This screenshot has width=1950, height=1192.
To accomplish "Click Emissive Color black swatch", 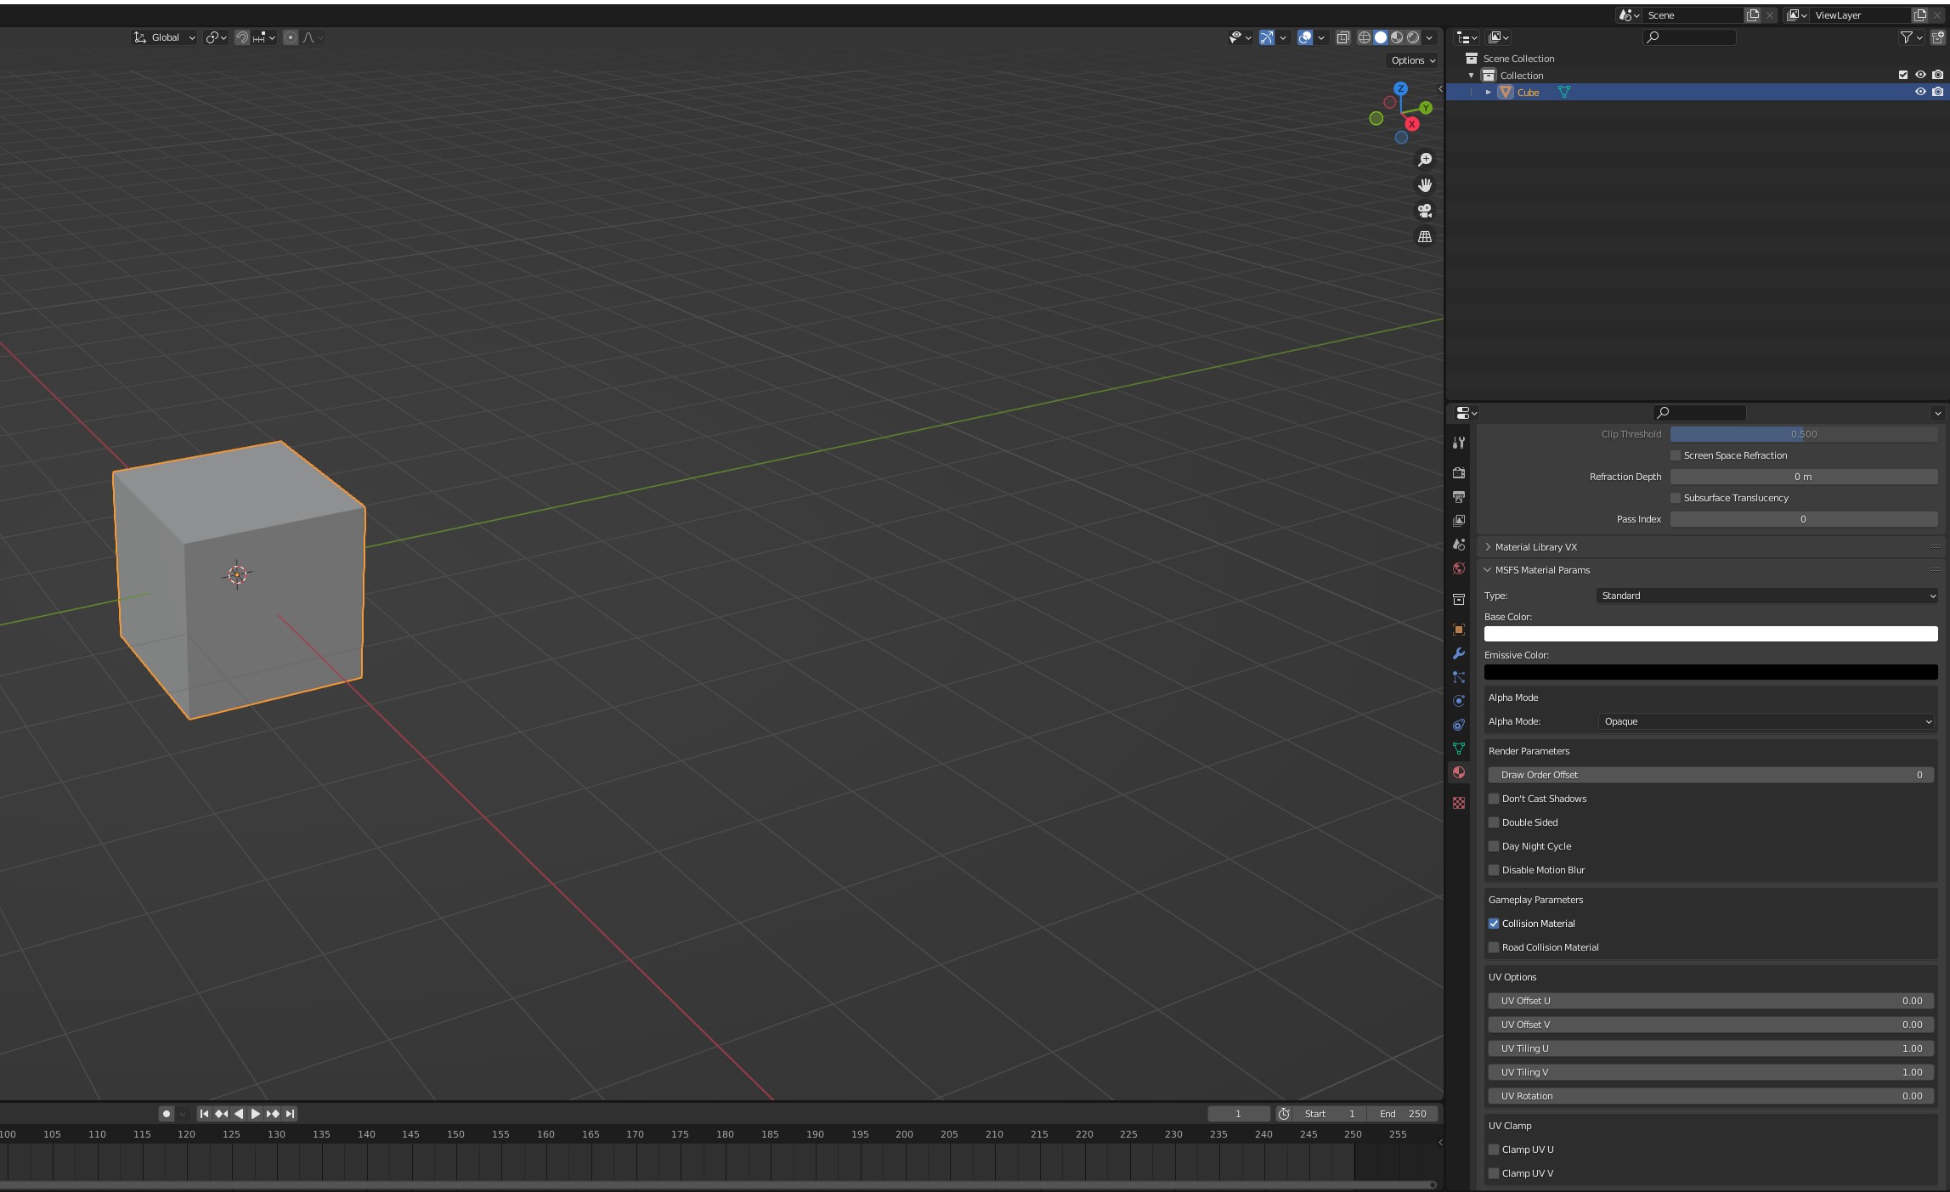I will 1710,672.
